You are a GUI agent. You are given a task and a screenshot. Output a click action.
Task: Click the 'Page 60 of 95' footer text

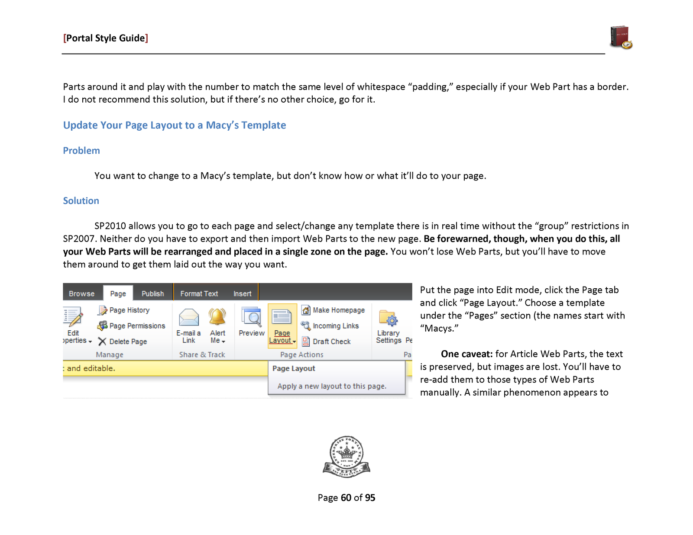click(x=346, y=498)
